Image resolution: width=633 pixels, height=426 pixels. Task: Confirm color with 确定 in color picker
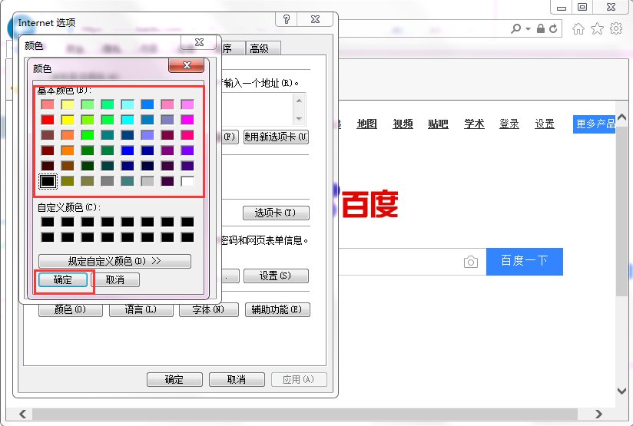pyautogui.click(x=62, y=279)
